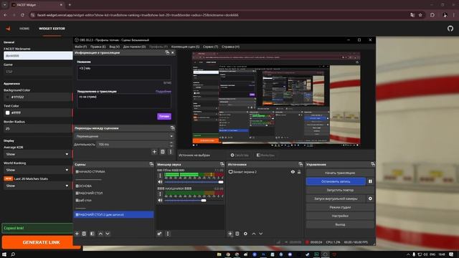
Task: Open audio mixer menu dots at mixer bottom
Action: (x=168, y=234)
